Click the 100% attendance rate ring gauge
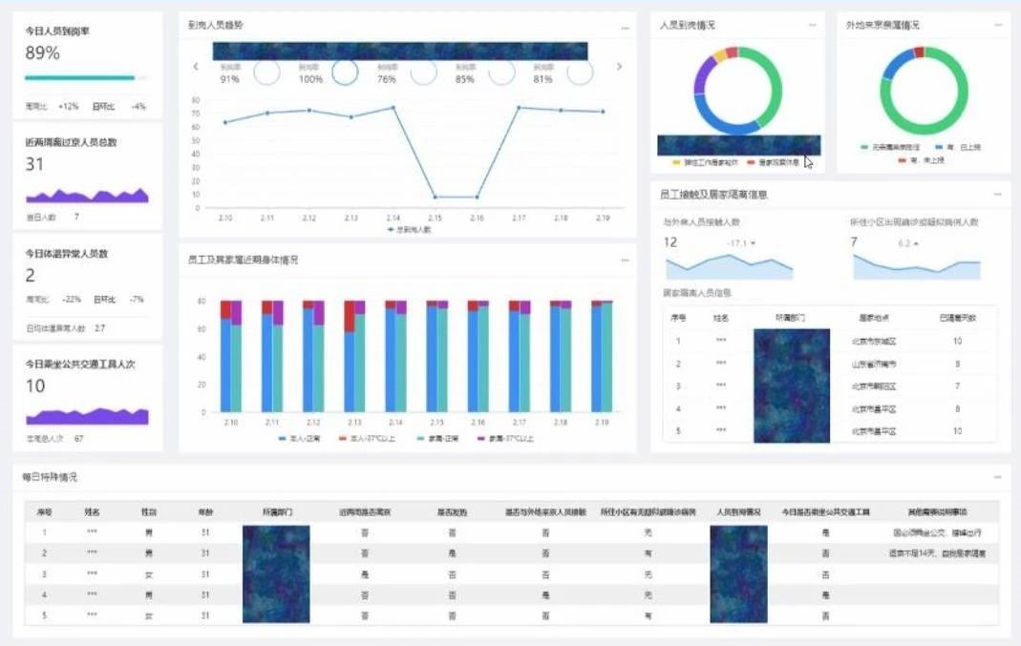Image resolution: width=1021 pixels, height=646 pixels. pyautogui.click(x=345, y=73)
